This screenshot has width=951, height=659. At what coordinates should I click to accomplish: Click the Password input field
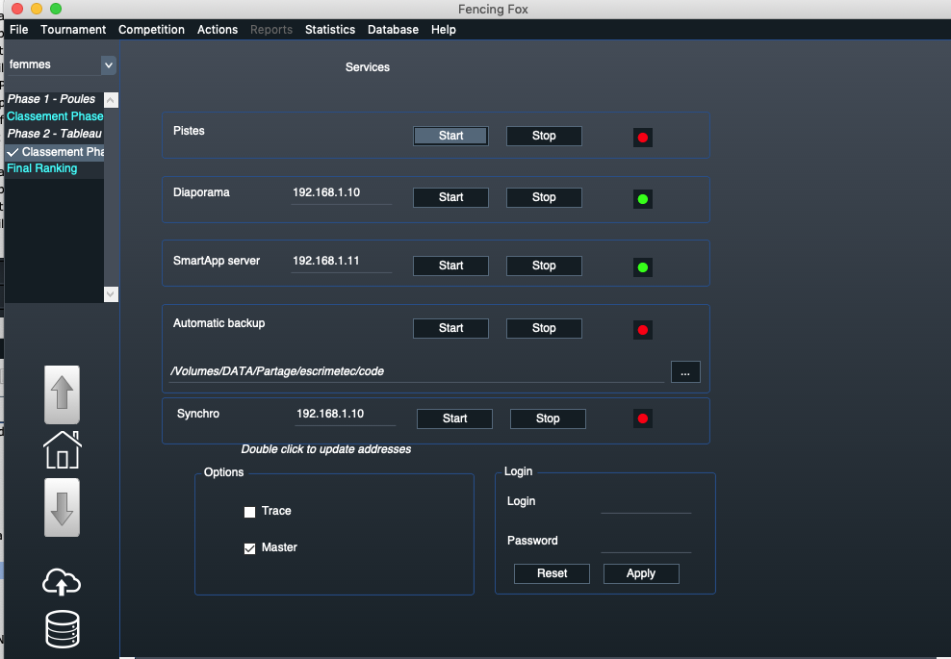pos(646,543)
